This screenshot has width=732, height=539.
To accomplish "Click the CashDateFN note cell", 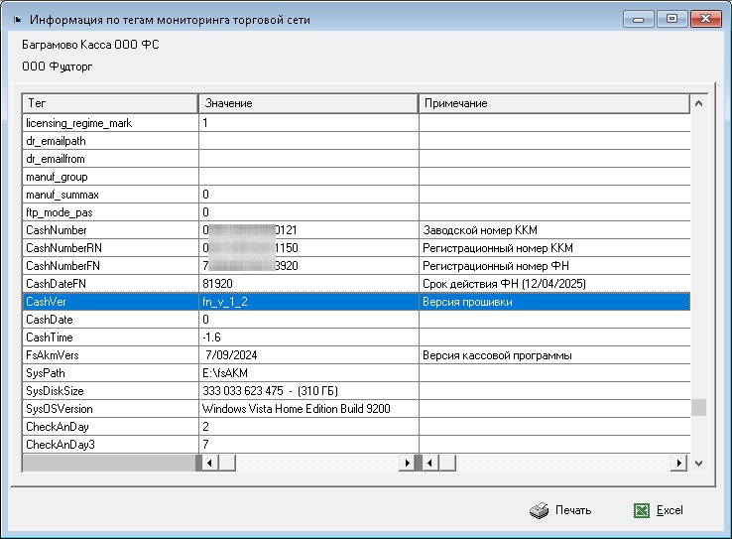I will point(553,284).
